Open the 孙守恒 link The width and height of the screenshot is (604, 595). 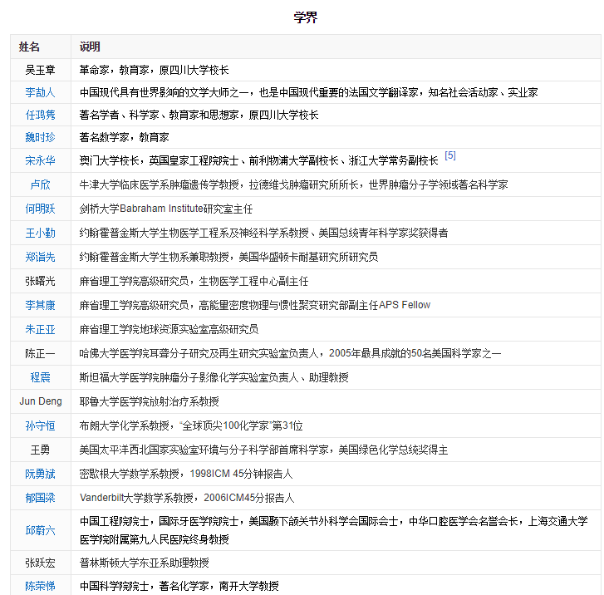(x=40, y=425)
